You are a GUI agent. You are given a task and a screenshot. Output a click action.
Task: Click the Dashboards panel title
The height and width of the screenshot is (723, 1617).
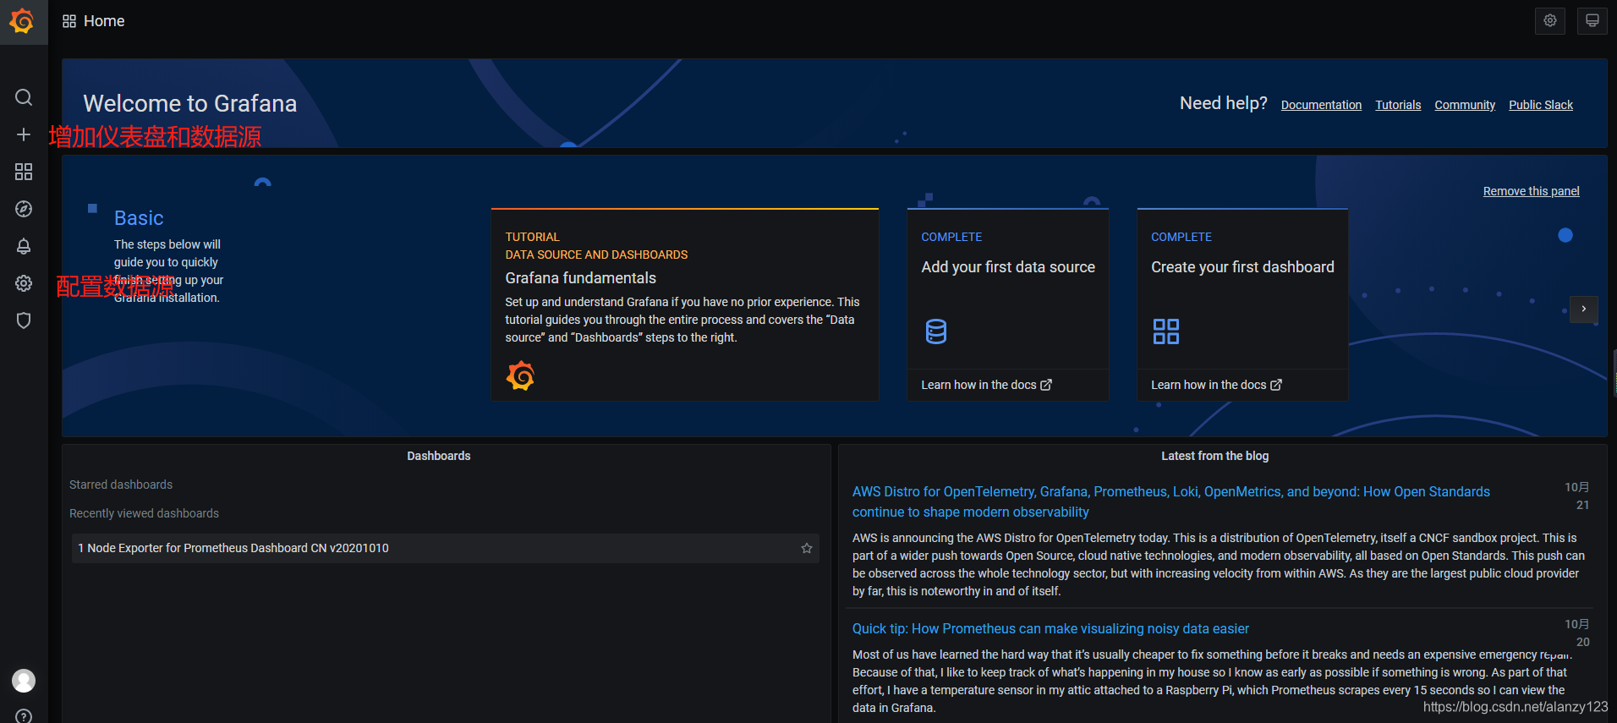tap(439, 456)
